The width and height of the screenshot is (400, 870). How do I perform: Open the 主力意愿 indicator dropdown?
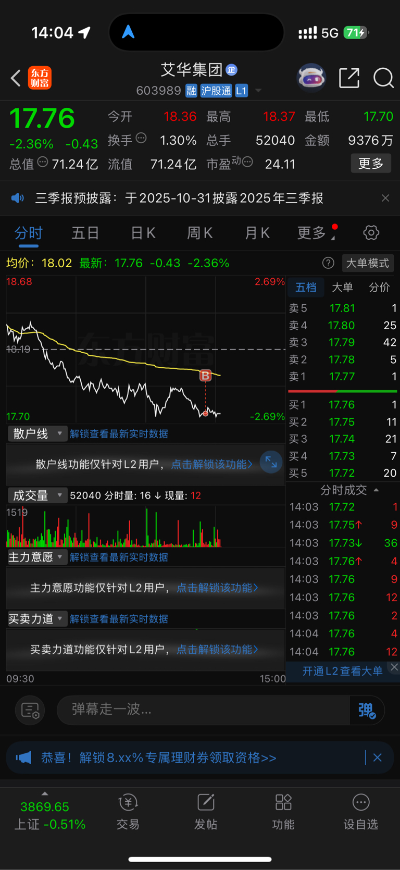click(x=37, y=557)
